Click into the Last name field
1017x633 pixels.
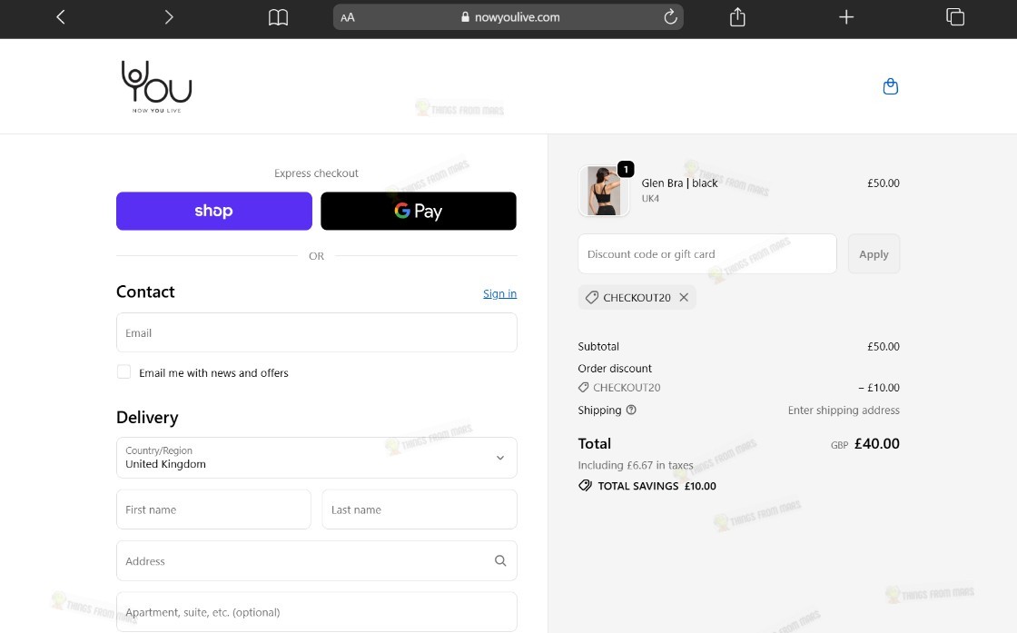(x=419, y=509)
